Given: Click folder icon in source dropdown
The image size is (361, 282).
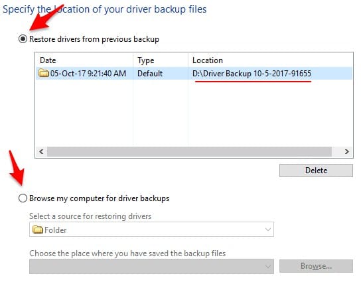Looking at the screenshot, I should (x=38, y=230).
